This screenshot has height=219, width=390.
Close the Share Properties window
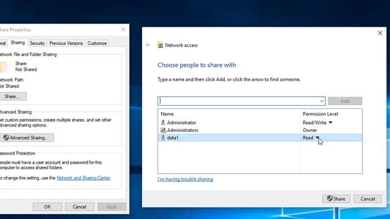[123, 30]
